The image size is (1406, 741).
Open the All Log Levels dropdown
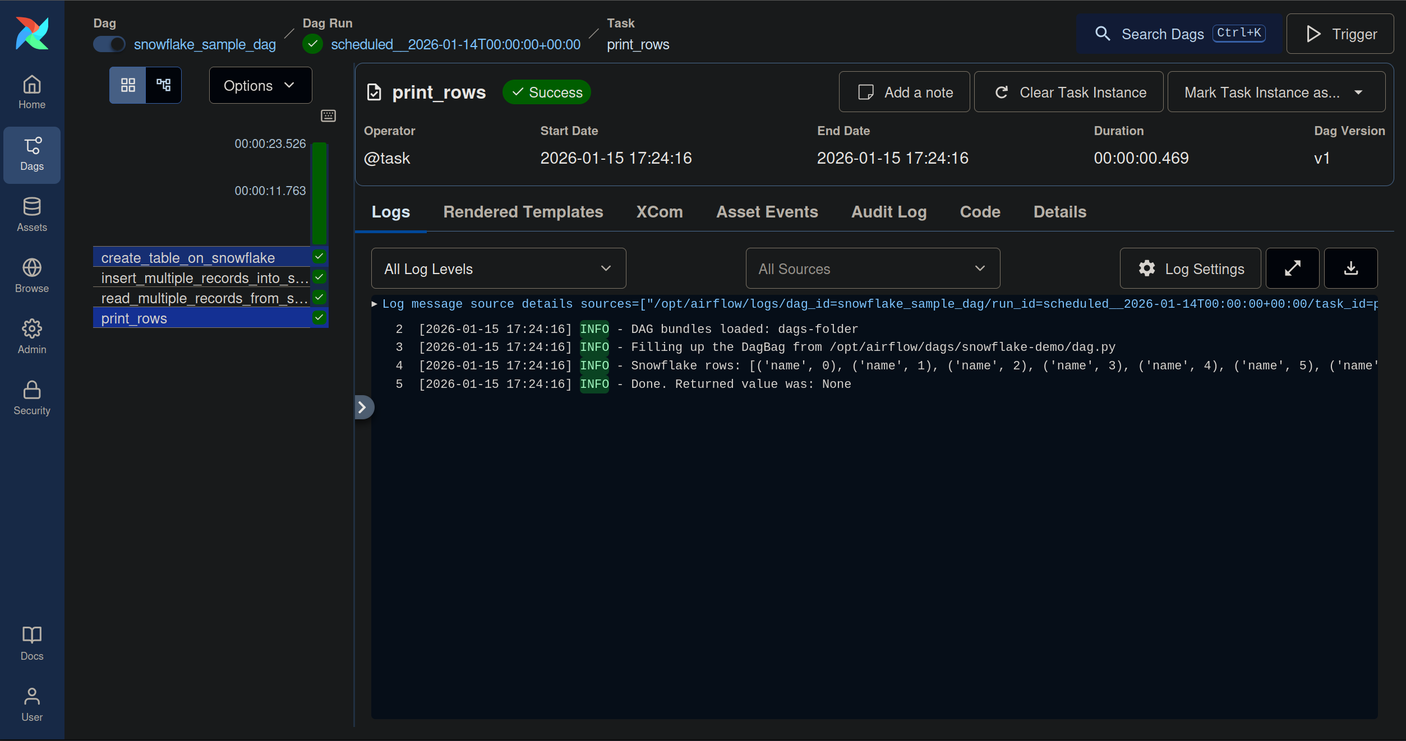click(x=499, y=269)
